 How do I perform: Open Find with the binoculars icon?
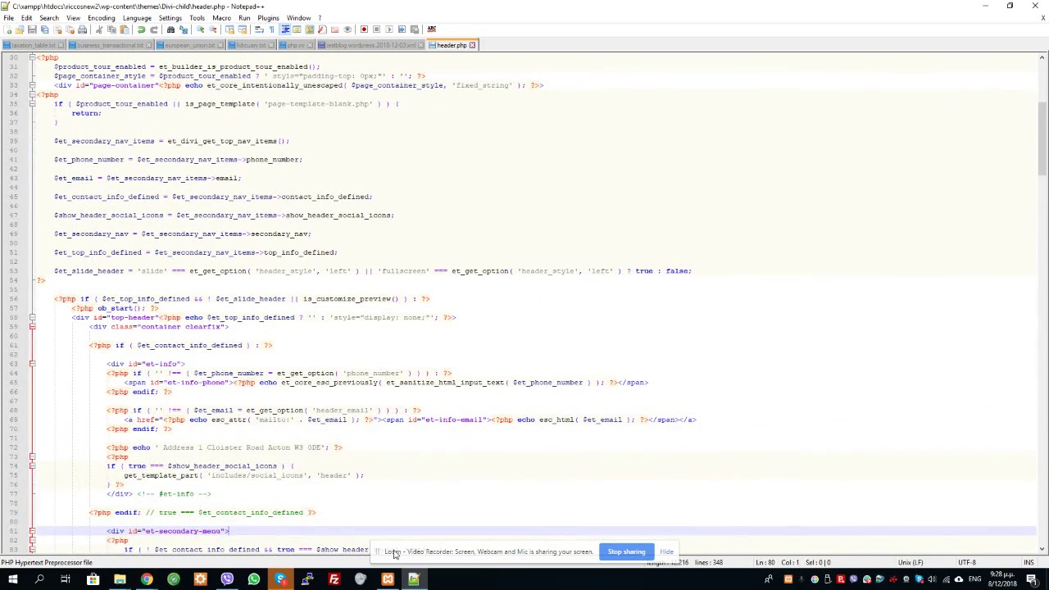pyautogui.click(x=170, y=29)
